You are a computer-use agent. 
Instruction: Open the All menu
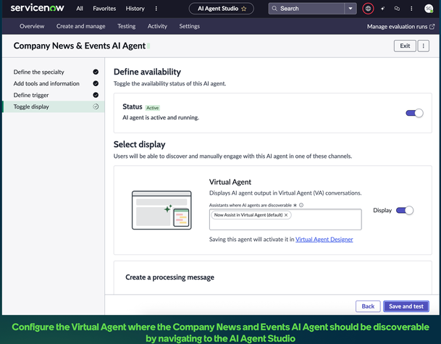click(80, 9)
